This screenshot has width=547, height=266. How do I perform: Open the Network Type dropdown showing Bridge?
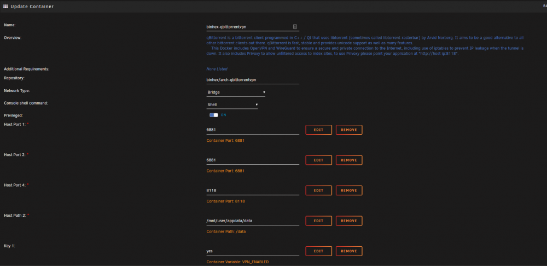236,92
